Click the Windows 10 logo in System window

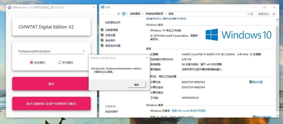click(239, 35)
